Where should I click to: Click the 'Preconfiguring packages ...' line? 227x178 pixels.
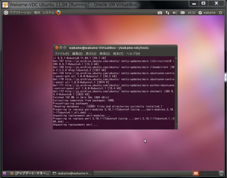click(73, 103)
